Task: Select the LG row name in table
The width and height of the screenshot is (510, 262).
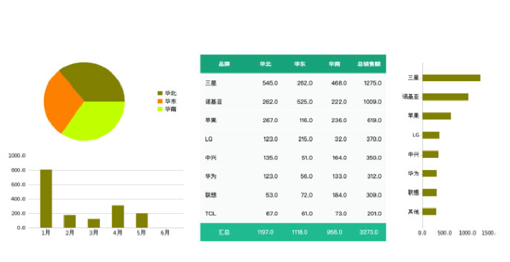Action: coord(209,139)
